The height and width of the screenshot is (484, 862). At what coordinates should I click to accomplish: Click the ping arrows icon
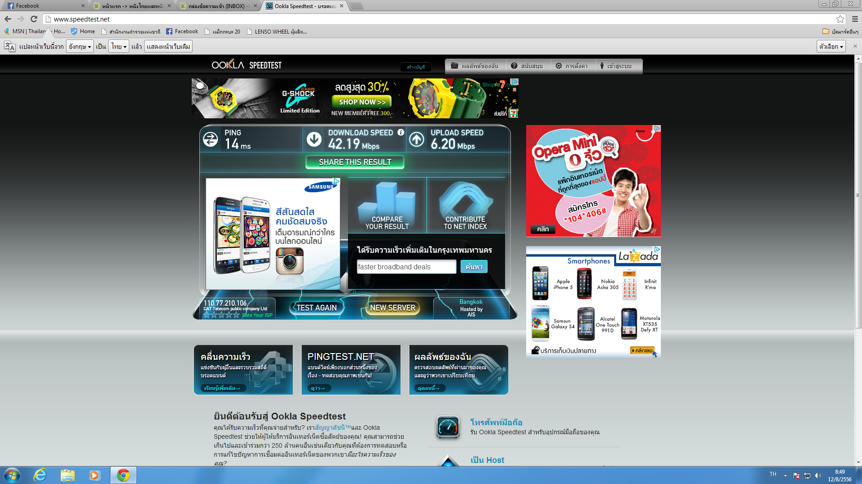tap(210, 139)
